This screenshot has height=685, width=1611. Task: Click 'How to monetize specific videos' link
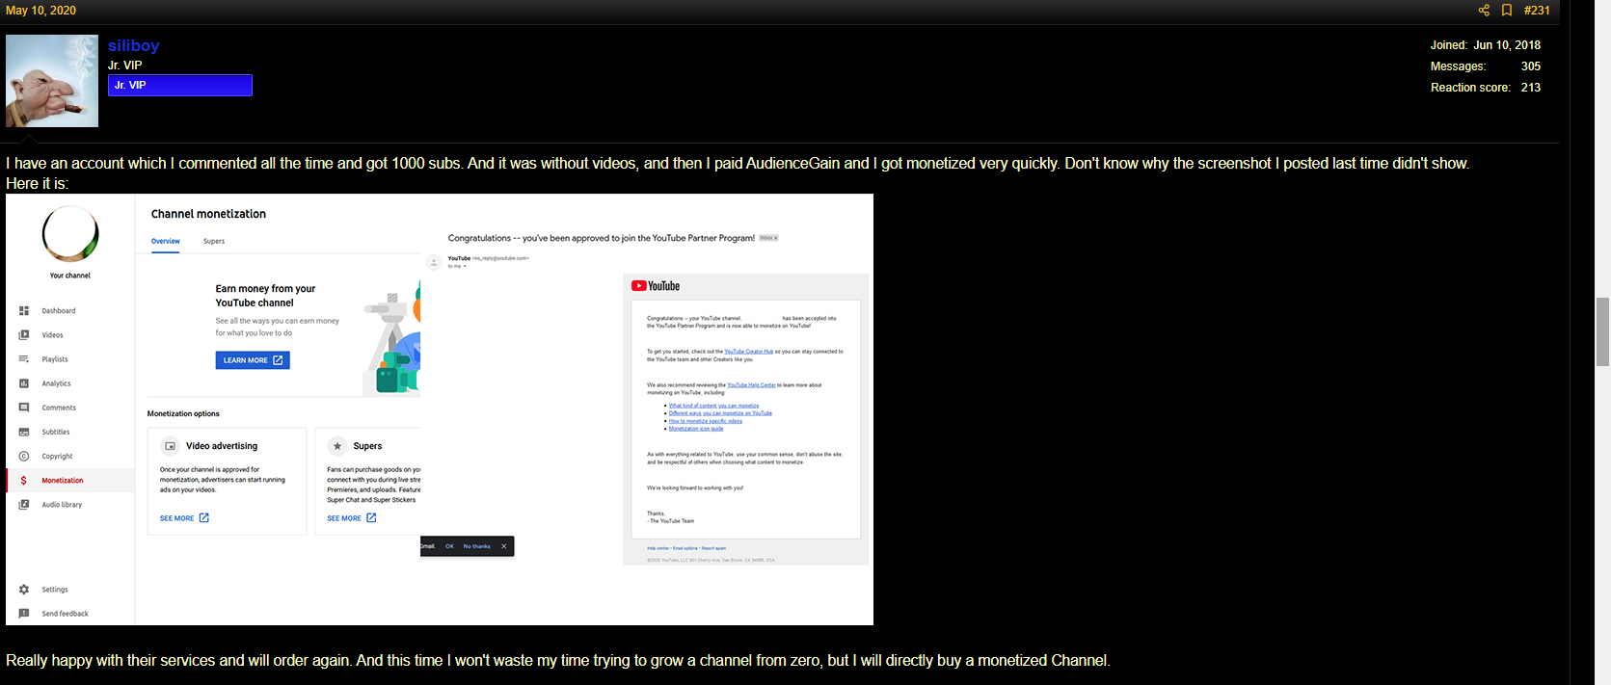pos(706,421)
